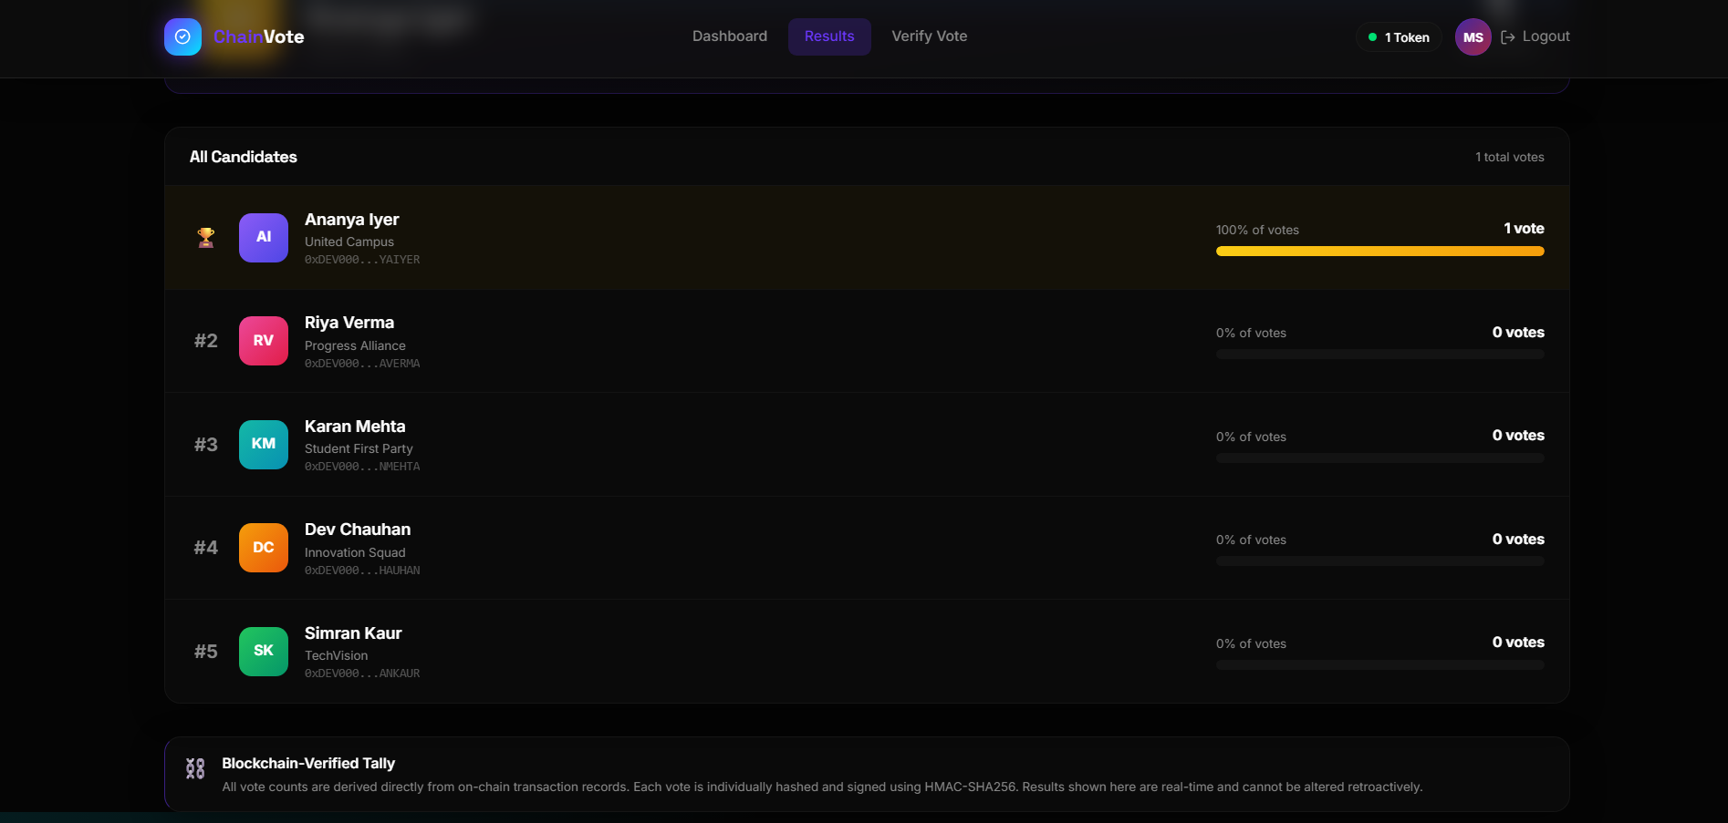This screenshot has width=1728, height=823.
Task: Click the Student First Party label
Action: pos(359,448)
